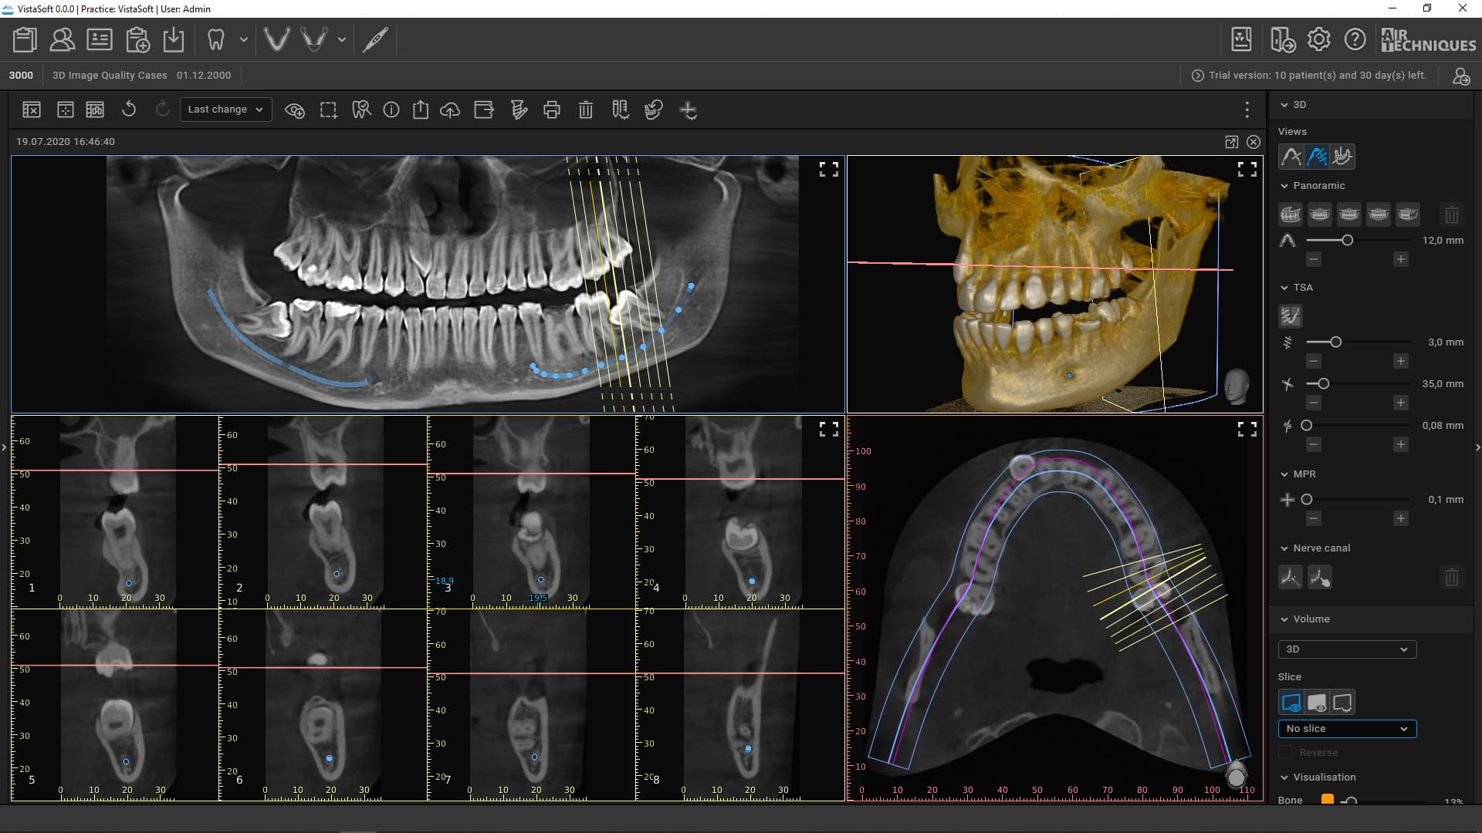This screenshot has width=1482, height=833.
Task: Delete the image with toolbar trash icon
Action: 586,110
